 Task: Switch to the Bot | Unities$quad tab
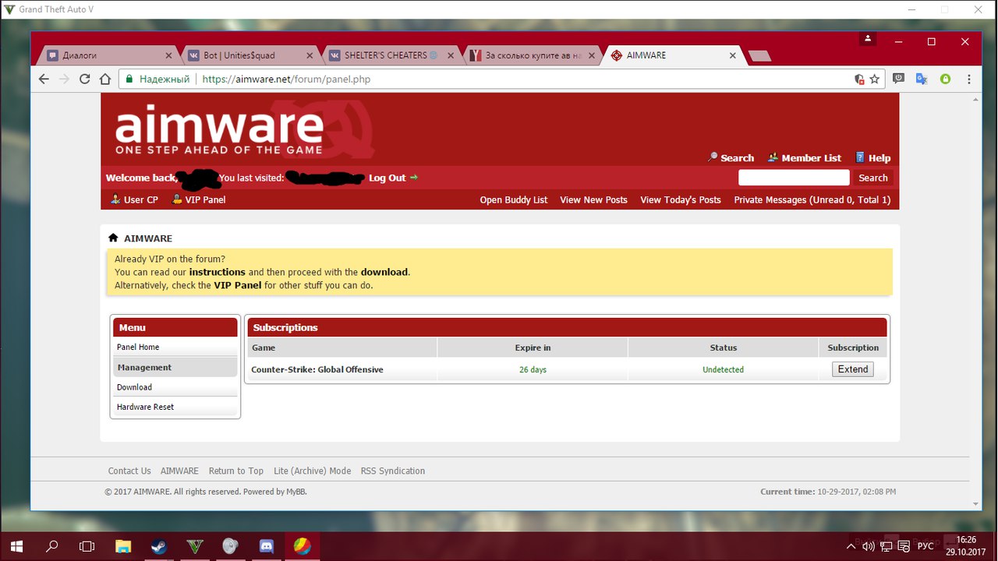point(239,55)
